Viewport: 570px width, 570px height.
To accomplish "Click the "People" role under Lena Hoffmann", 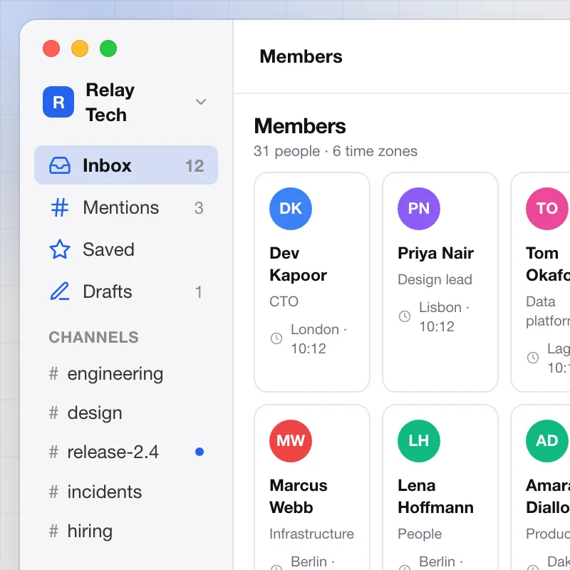I will click(x=420, y=534).
